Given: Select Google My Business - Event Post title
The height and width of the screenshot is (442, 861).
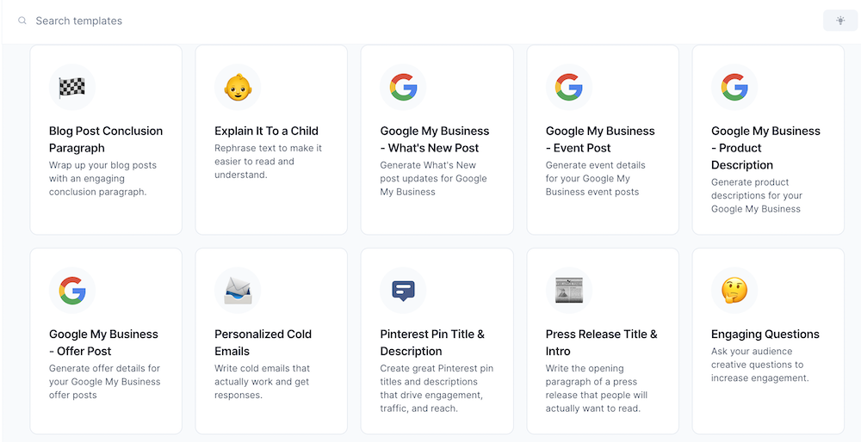Looking at the screenshot, I should pyautogui.click(x=600, y=139).
